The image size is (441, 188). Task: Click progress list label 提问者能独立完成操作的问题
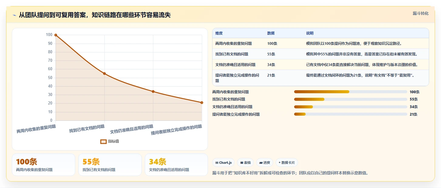(x=236, y=114)
